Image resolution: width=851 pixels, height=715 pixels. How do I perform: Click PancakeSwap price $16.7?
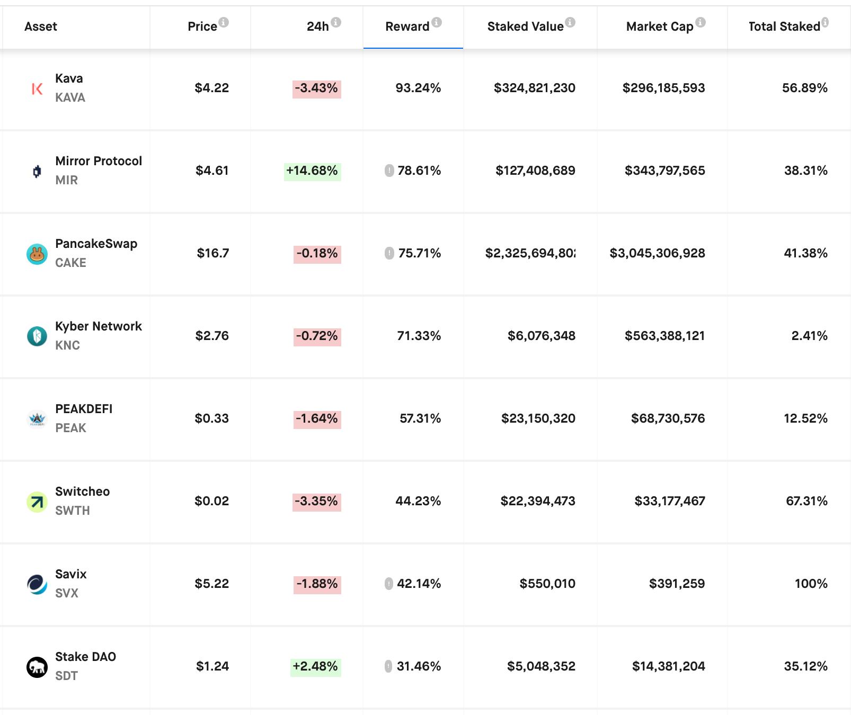[213, 253]
